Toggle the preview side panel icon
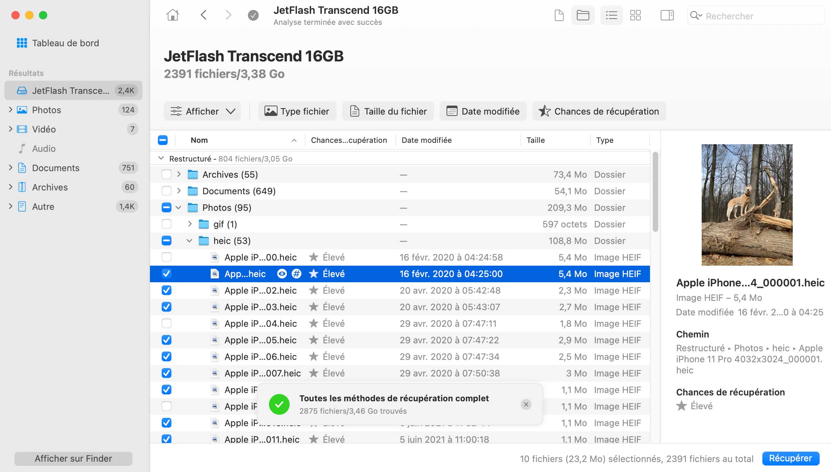The image size is (831, 472). point(667,15)
